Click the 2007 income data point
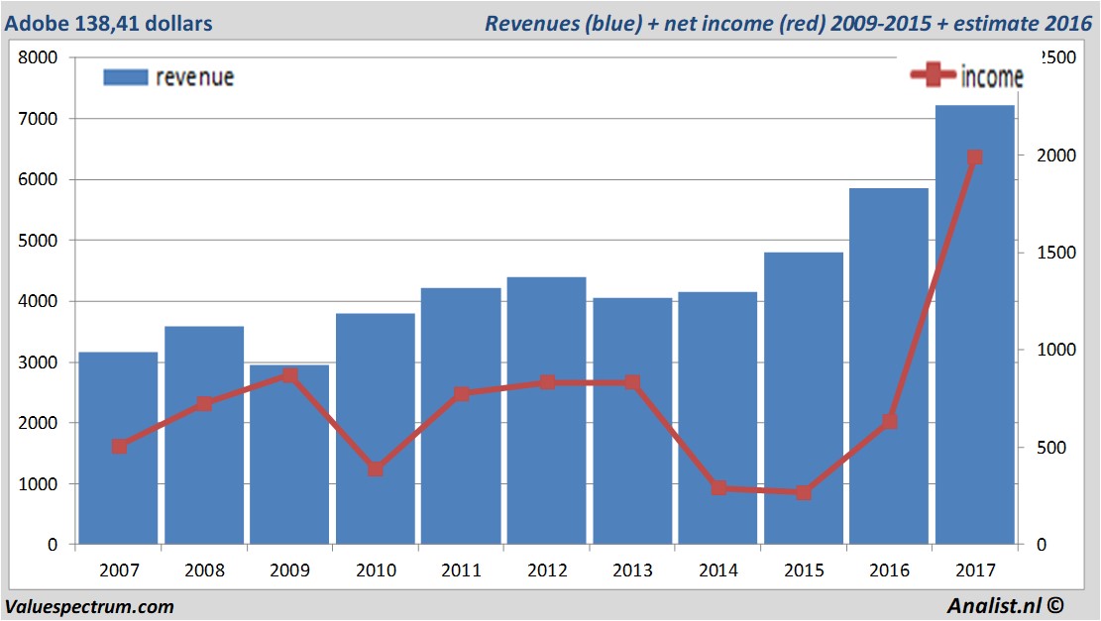This screenshot has height=621, width=1101. (119, 447)
